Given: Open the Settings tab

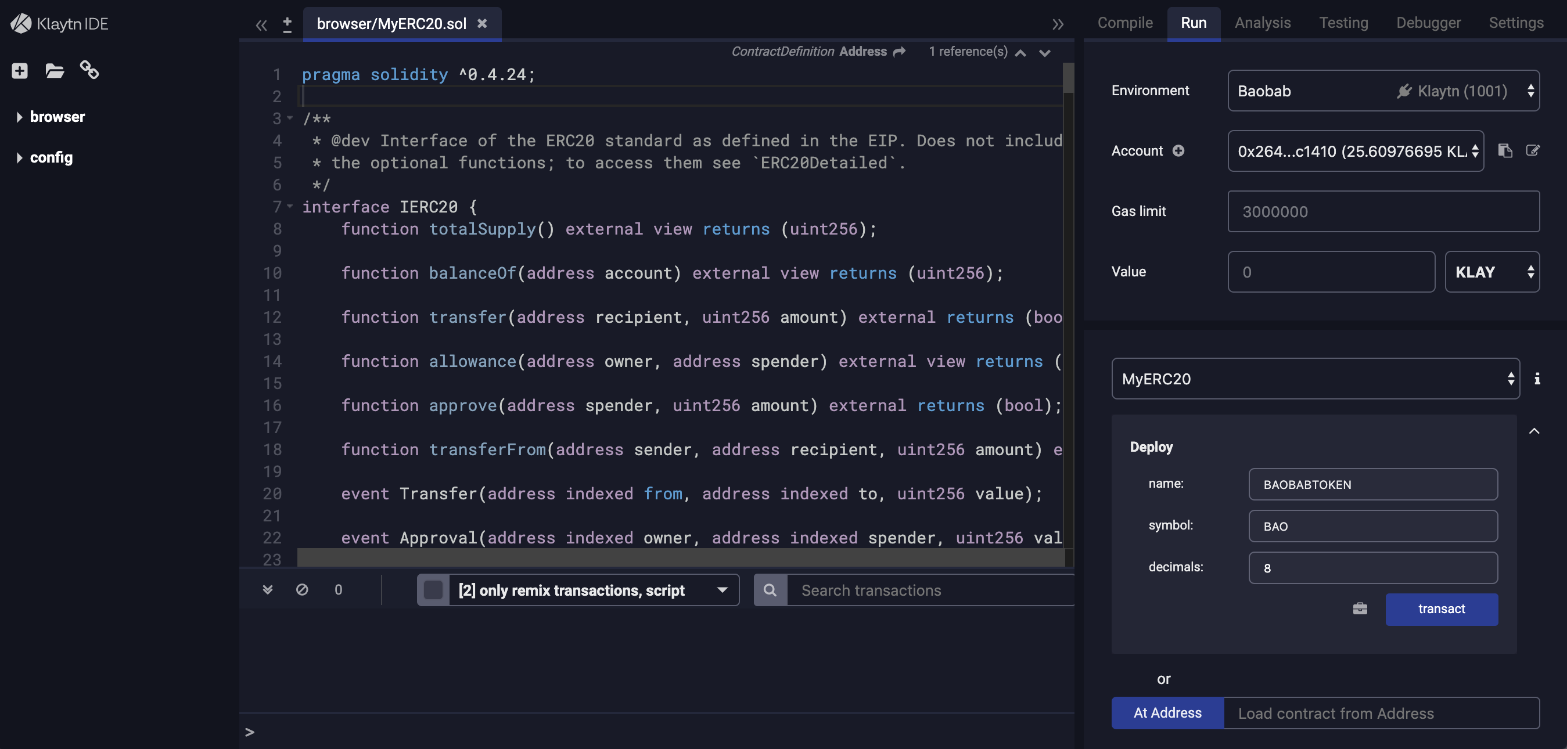Looking at the screenshot, I should [1515, 23].
